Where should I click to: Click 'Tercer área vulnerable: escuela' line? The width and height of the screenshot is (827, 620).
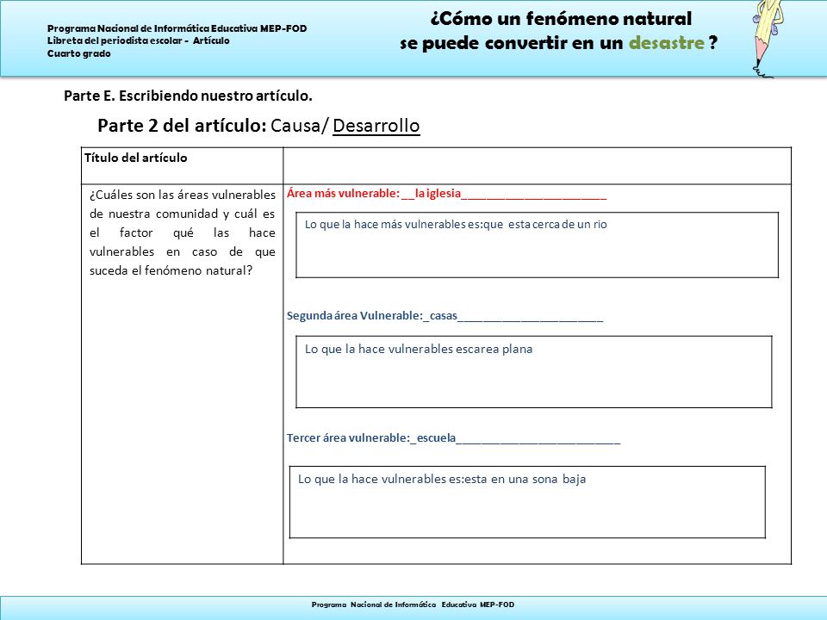point(453,438)
